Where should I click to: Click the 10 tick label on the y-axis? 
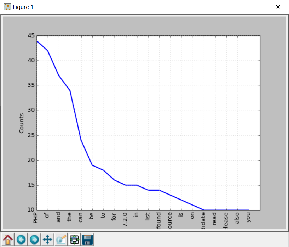(31, 210)
